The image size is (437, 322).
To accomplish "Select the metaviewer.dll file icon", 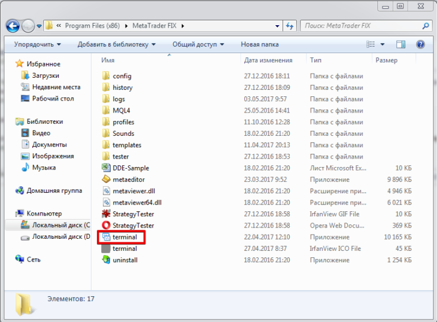I will click(106, 191).
